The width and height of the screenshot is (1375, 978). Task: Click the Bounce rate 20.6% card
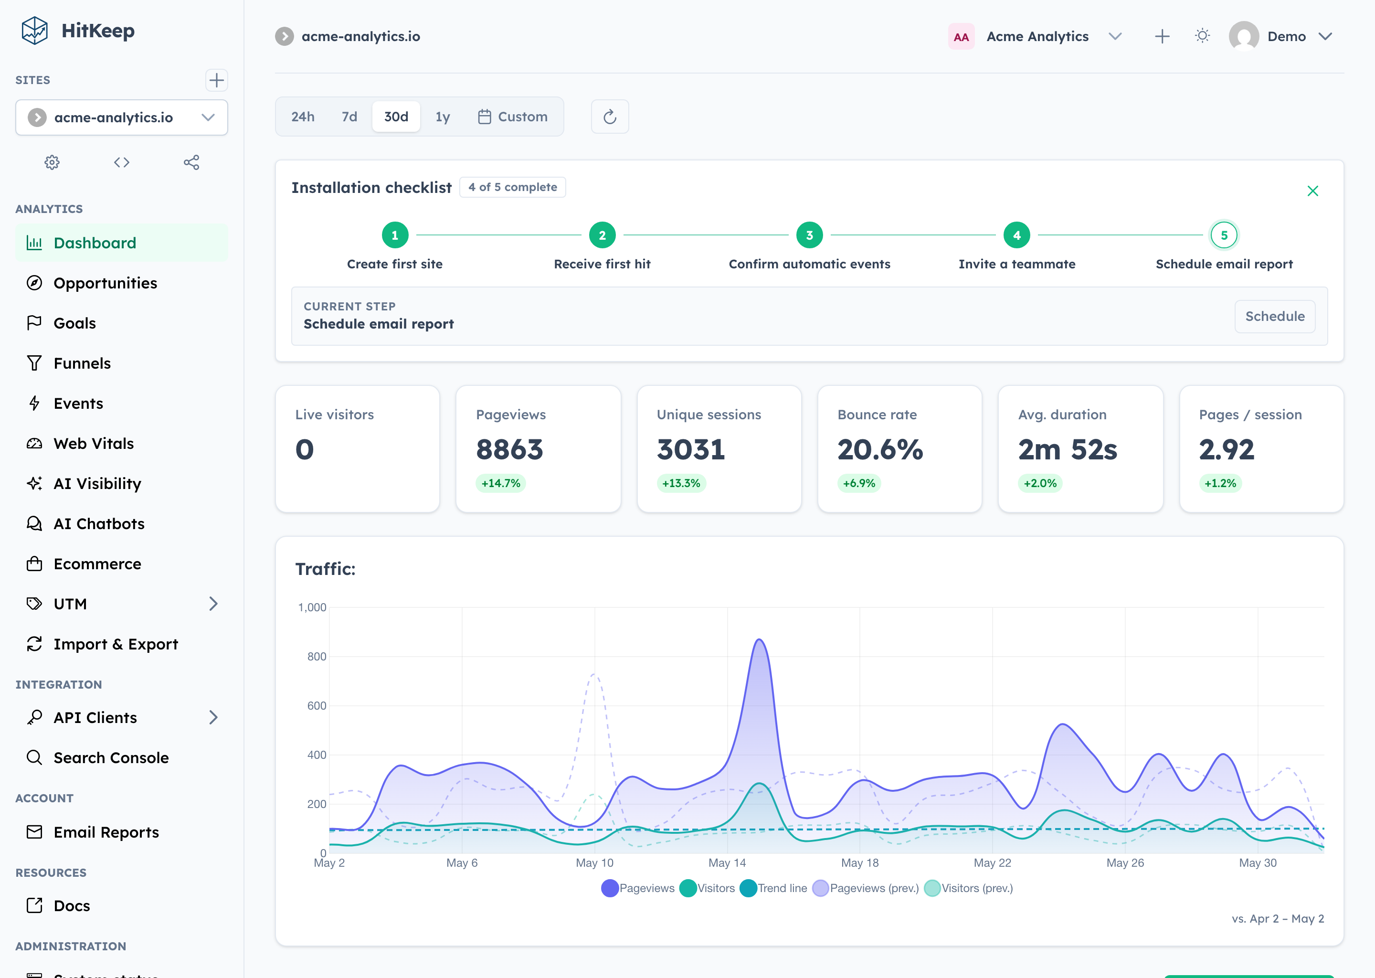click(x=900, y=449)
